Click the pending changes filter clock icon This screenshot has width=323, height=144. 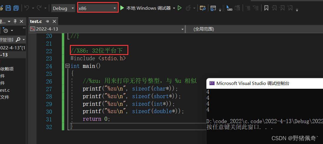coord(5,30)
